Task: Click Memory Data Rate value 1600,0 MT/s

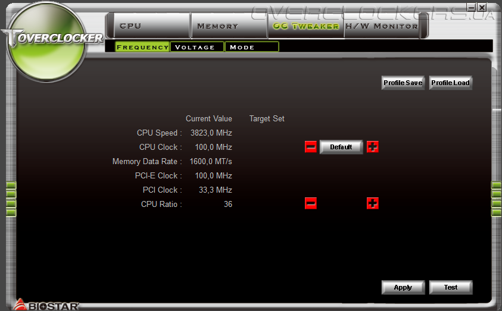Action: coord(211,161)
